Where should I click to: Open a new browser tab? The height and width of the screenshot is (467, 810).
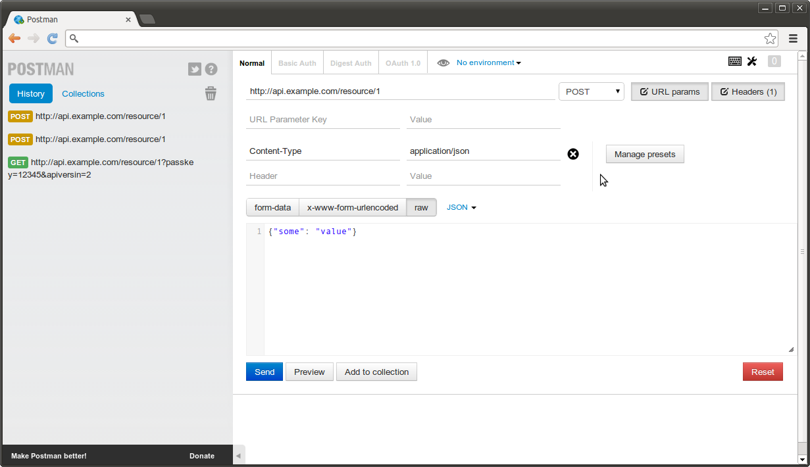(x=147, y=20)
